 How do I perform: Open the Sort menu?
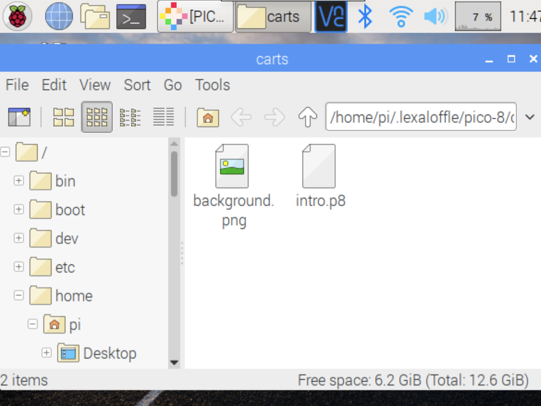coord(137,85)
